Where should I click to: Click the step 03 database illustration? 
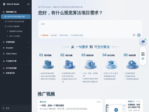pos(90,64)
